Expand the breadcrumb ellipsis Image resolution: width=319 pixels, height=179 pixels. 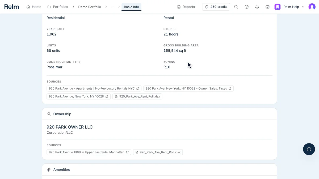(x=112, y=7)
